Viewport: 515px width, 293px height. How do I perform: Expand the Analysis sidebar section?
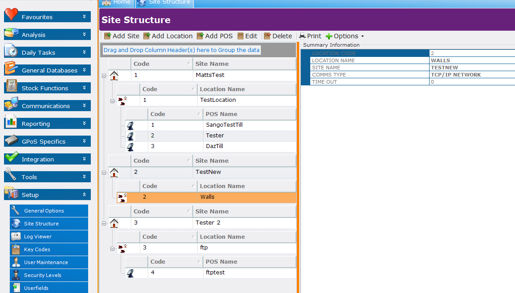(85, 34)
